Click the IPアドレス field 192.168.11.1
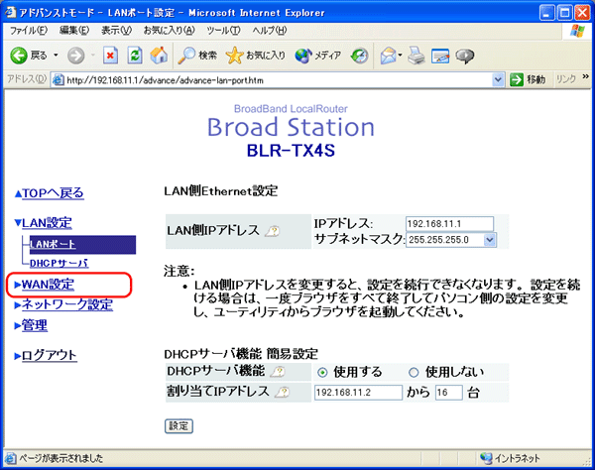The image size is (595, 470). coord(449,224)
